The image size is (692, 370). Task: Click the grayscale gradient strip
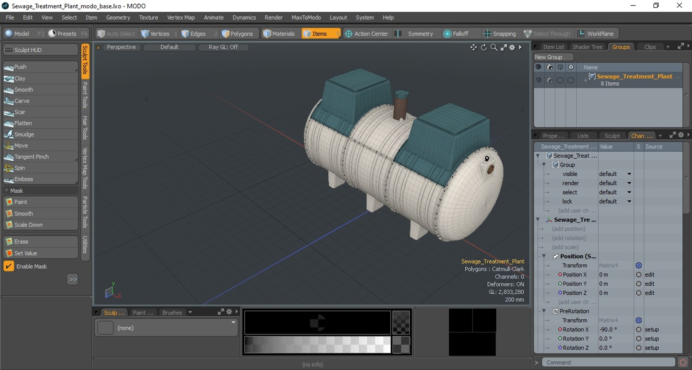click(x=318, y=345)
